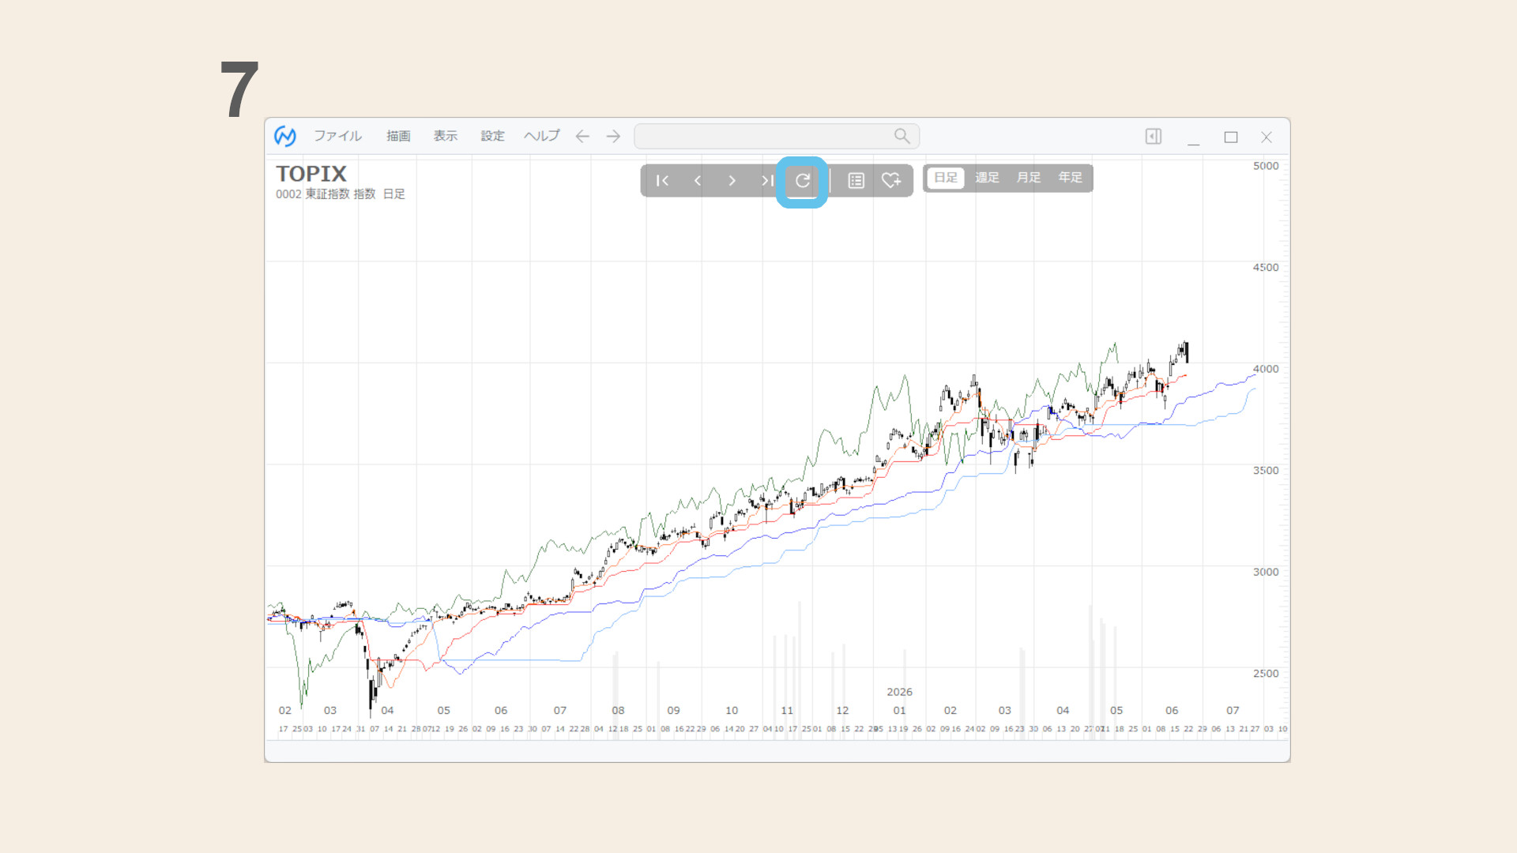Select the 日足 daily timeframe
Image resolution: width=1517 pixels, height=853 pixels.
945,178
